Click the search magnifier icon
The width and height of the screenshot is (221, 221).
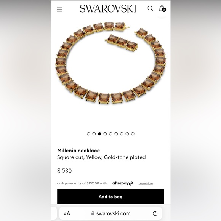(x=151, y=8)
